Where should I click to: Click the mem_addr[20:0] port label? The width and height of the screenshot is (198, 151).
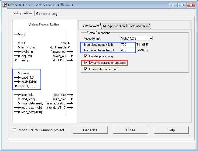pos(56,103)
